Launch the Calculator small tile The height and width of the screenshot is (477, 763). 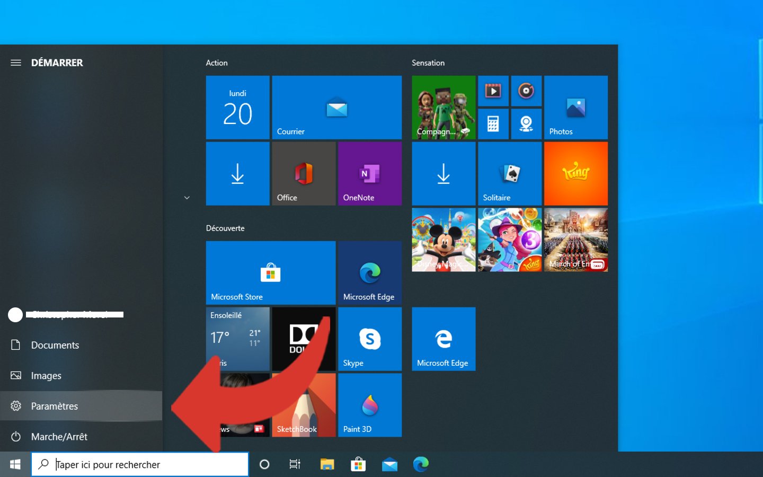(x=493, y=124)
